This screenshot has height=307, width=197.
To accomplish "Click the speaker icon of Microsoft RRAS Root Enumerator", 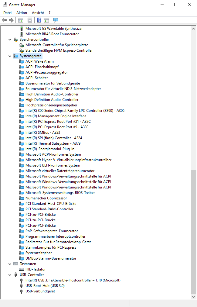I will (x=22, y=34).
